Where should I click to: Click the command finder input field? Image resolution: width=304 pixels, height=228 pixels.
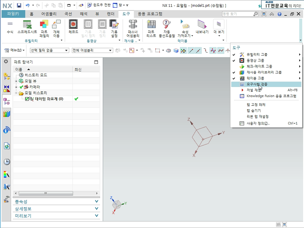click(237, 14)
